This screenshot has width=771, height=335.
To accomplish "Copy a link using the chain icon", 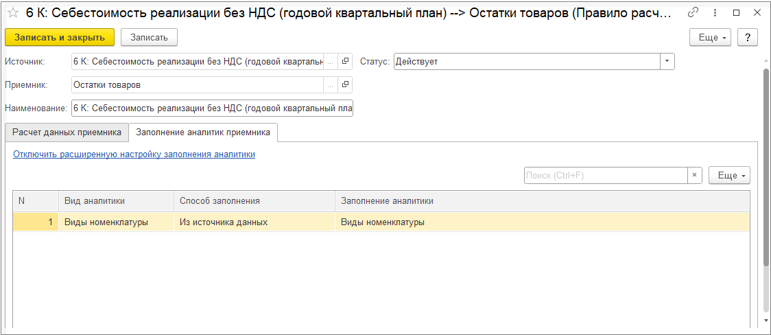I will [693, 12].
